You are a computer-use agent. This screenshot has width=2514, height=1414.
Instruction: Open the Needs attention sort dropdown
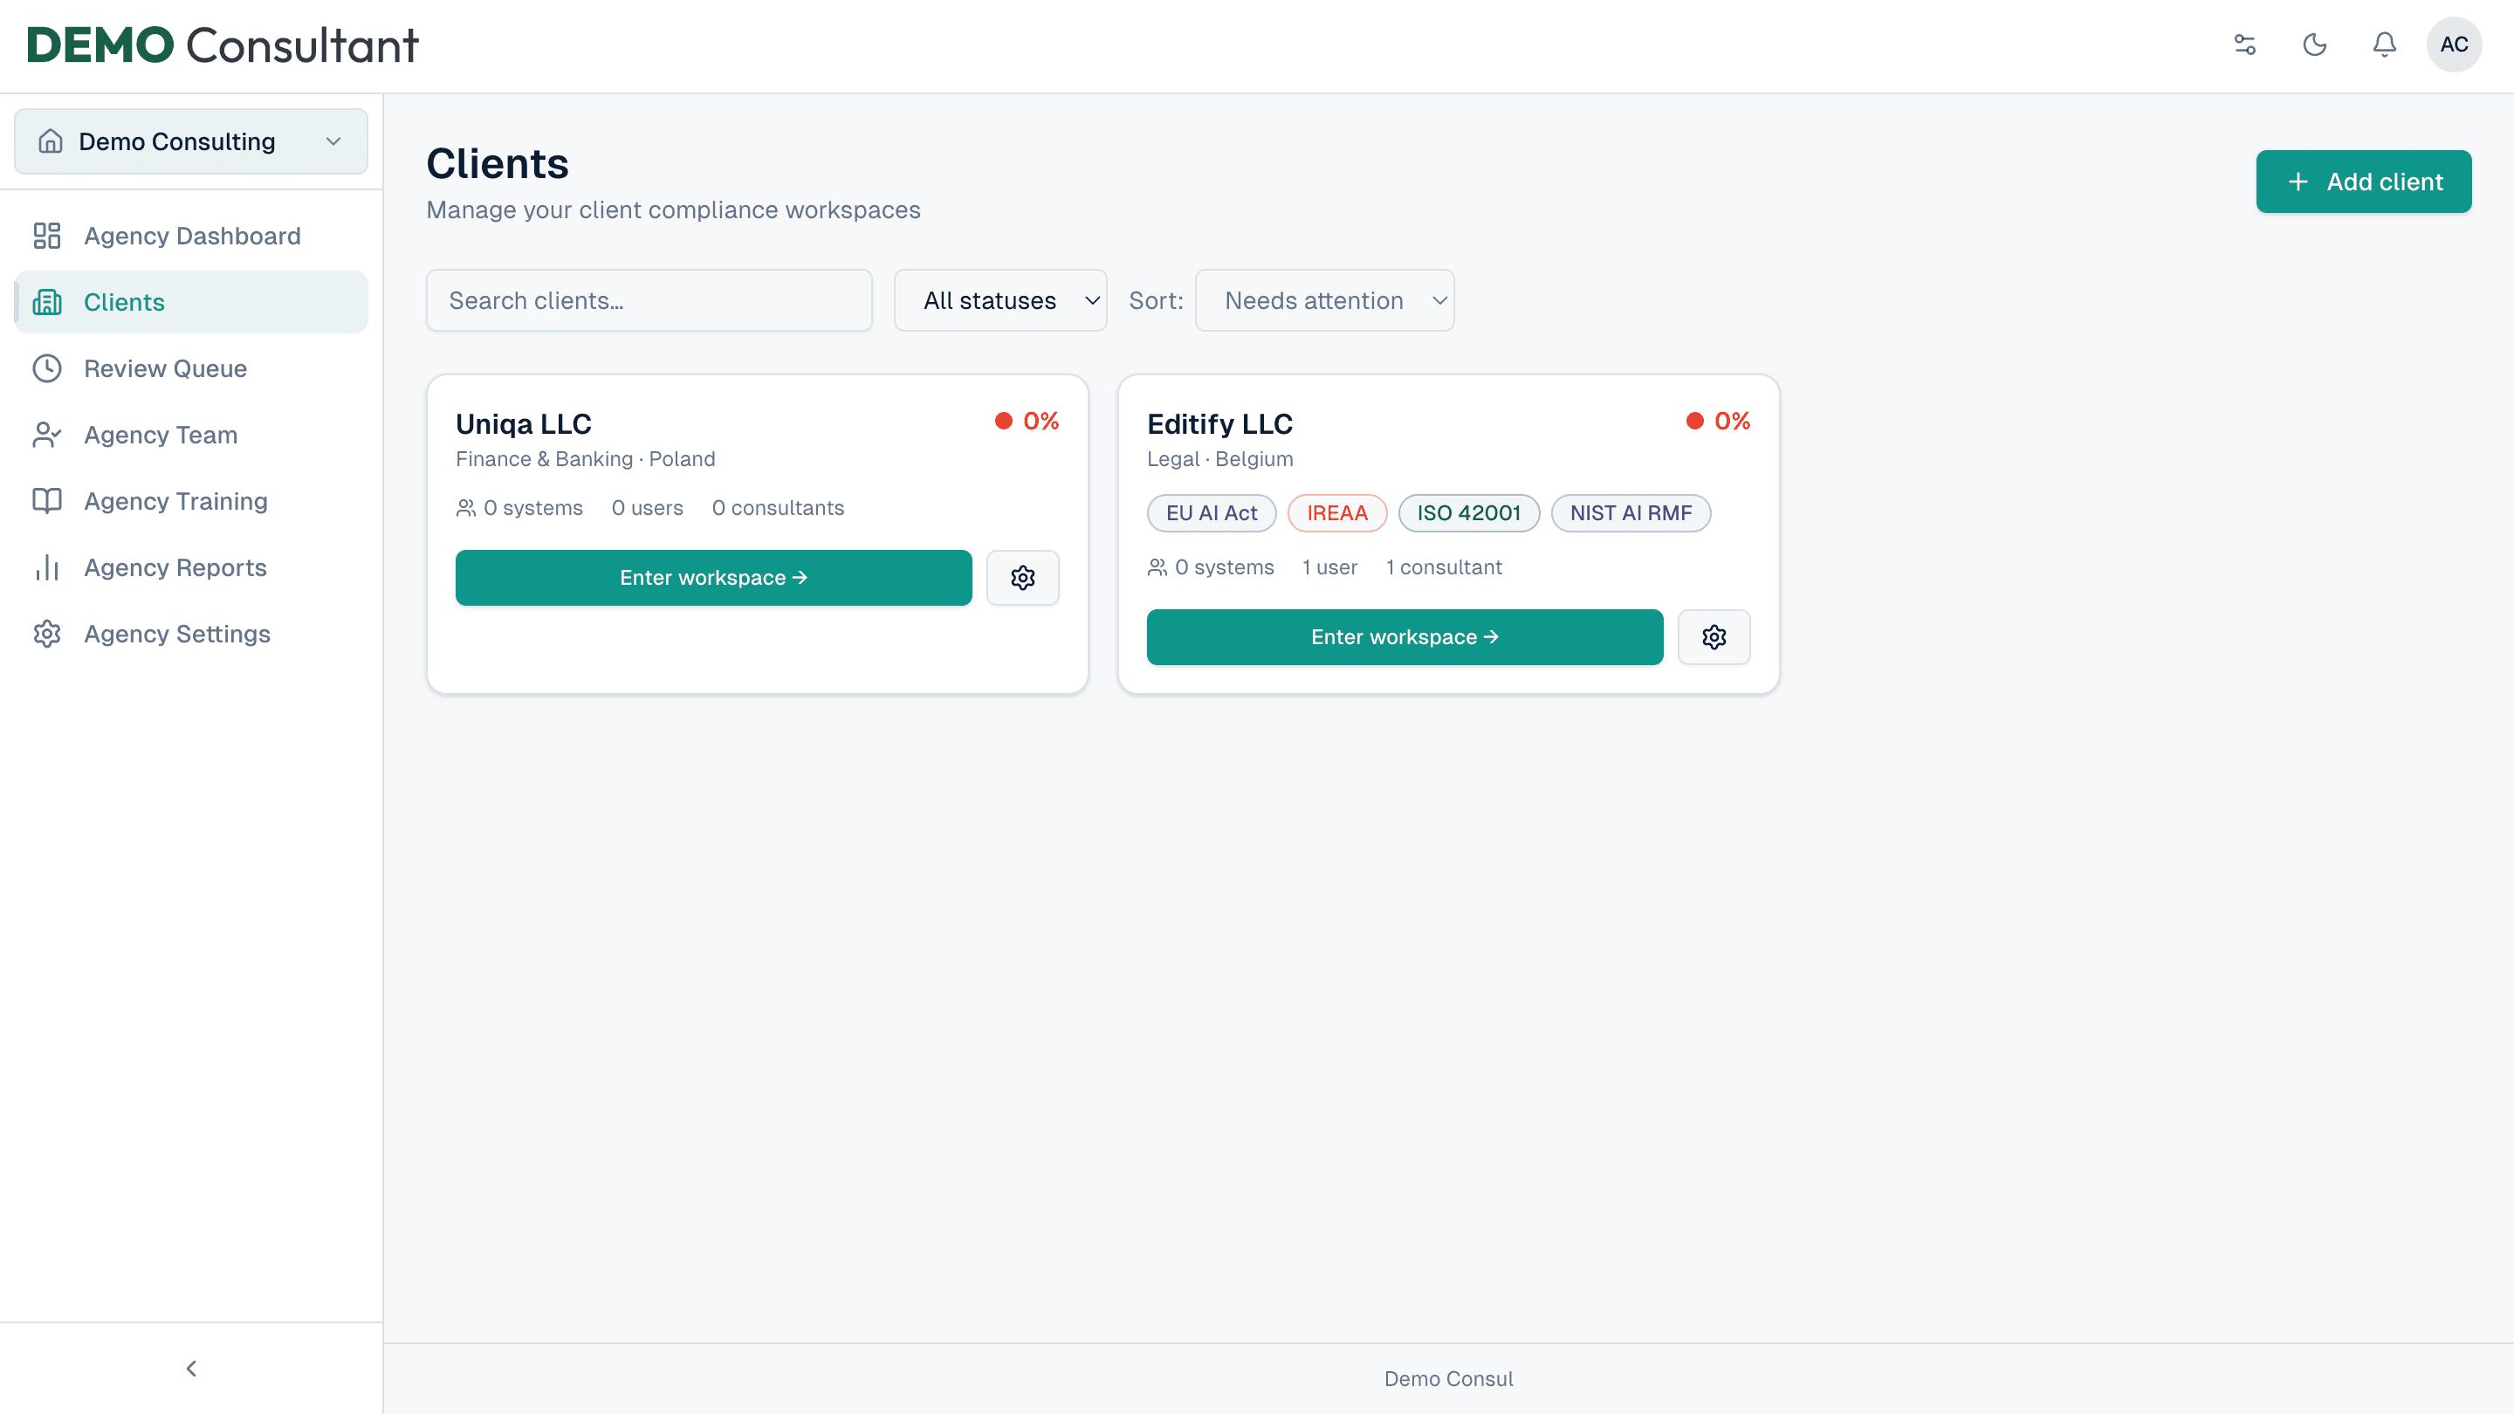tap(1324, 300)
